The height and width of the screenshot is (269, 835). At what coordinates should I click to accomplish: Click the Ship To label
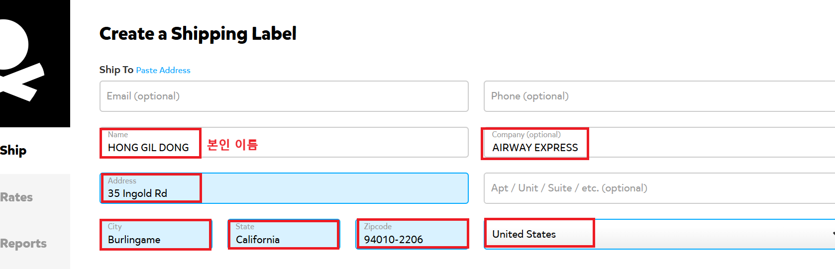[x=116, y=70]
